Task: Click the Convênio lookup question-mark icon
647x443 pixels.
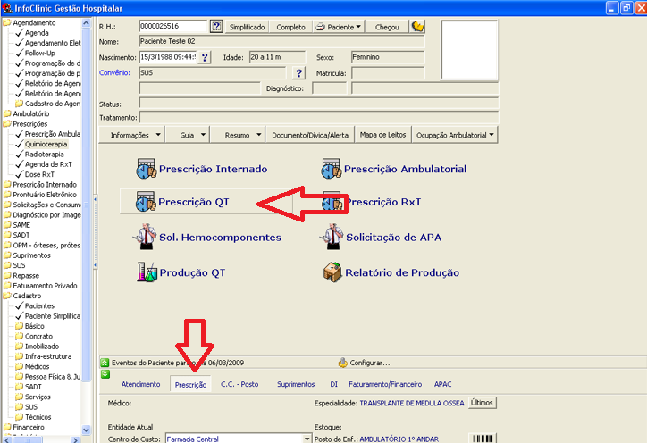Action: tap(299, 73)
